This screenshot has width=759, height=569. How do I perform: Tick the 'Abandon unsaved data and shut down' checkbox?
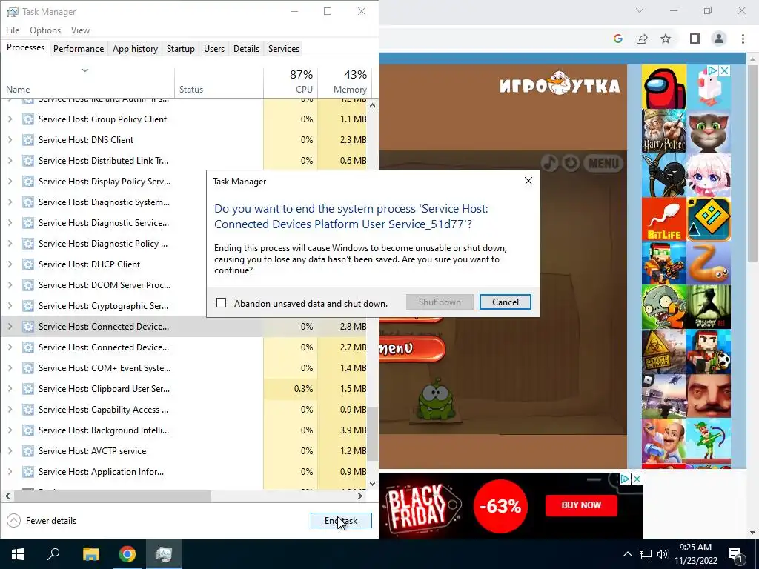pyautogui.click(x=221, y=303)
